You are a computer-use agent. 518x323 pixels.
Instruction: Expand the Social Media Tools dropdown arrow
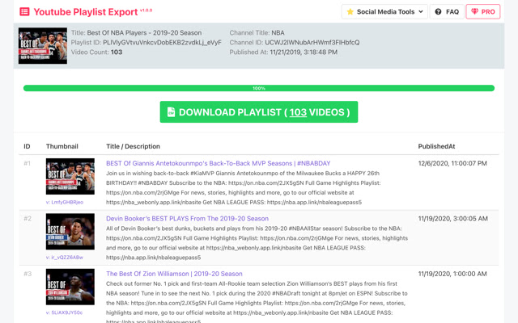(x=421, y=12)
